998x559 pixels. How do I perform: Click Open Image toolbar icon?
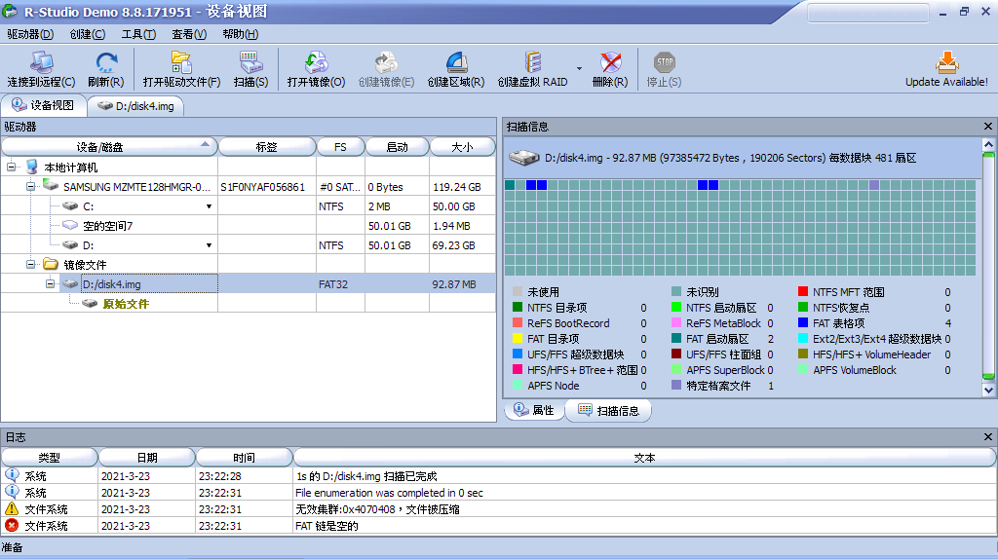tap(316, 62)
